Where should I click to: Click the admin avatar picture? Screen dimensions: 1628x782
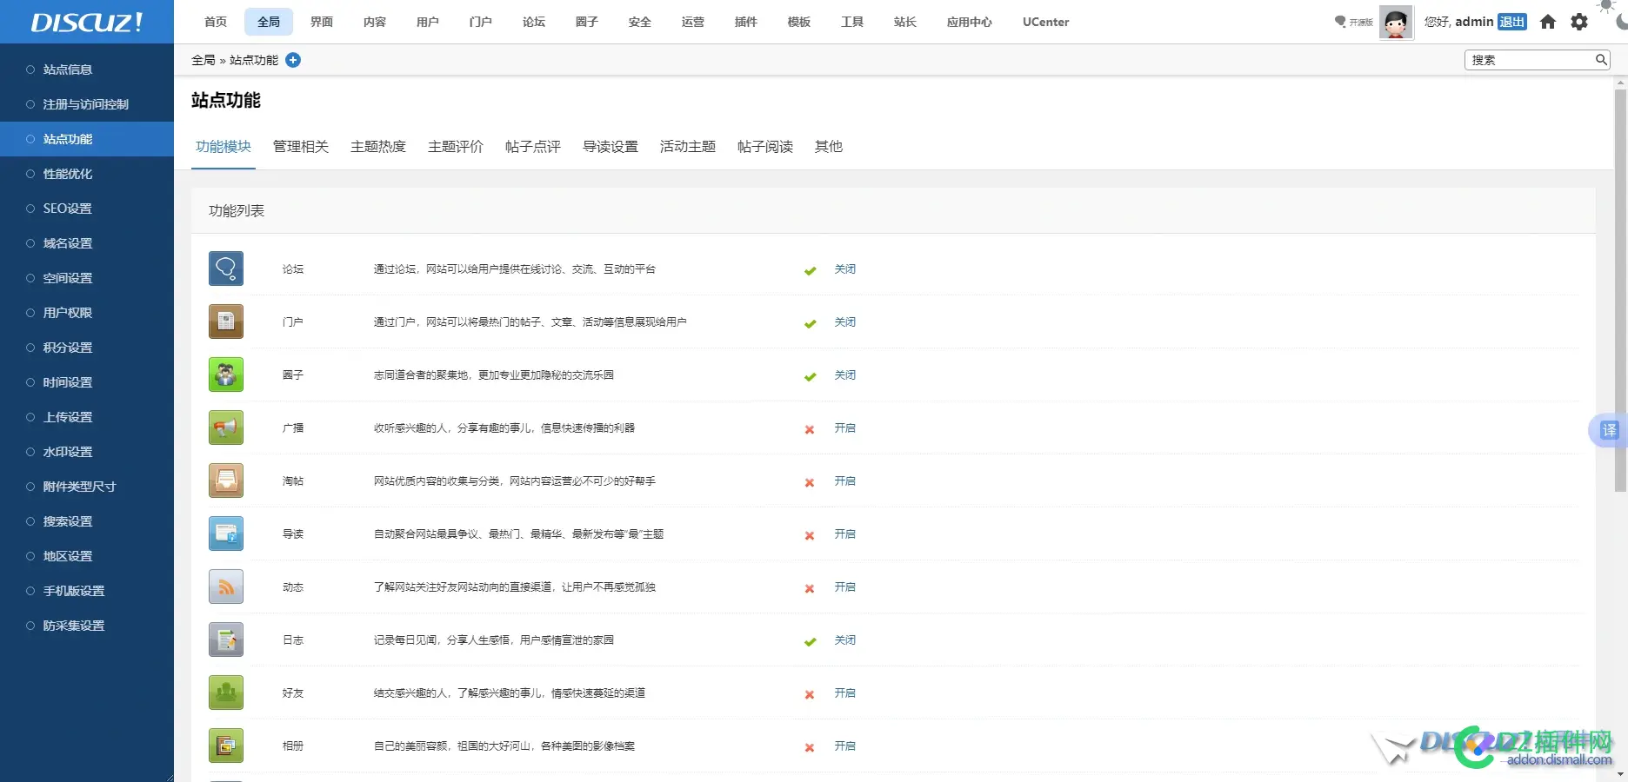coord(1396,23)
